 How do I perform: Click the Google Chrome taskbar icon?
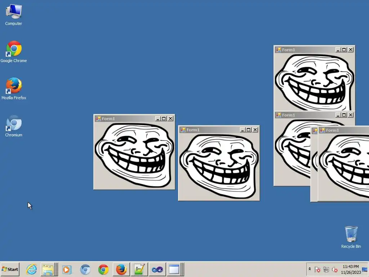point(103,269)
